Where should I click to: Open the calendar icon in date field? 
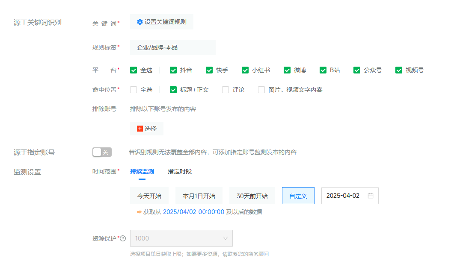(371, 196)
